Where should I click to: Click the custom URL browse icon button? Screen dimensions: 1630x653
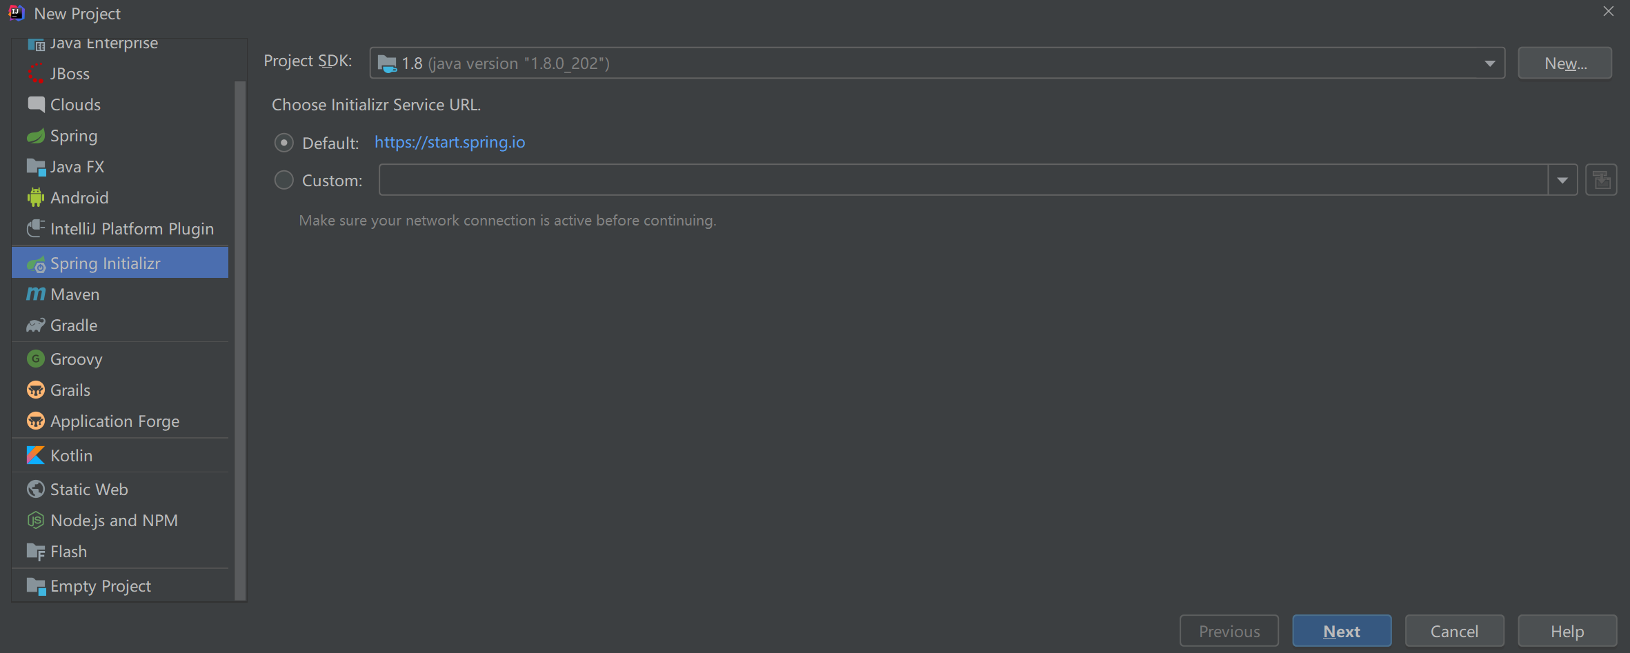click(1601, 181)
